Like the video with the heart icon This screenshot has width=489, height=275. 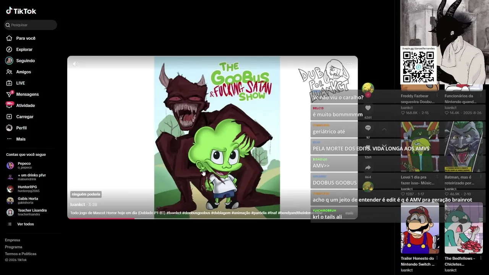(368, 108)
